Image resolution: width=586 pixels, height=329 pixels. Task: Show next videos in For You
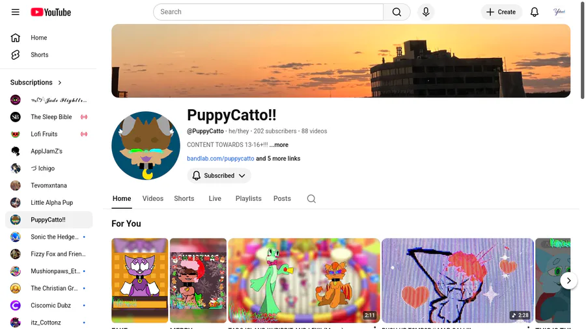[568, 280]
